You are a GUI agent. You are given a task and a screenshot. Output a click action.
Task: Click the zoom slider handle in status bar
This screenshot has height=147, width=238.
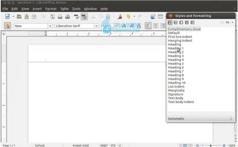(x=211, y=145)
